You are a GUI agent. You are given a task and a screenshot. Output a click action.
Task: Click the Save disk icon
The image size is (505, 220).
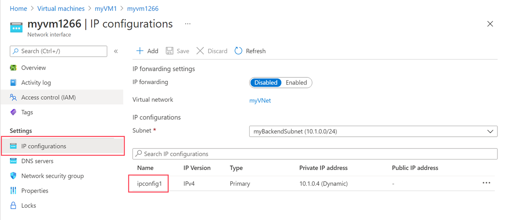click(170, 51)
